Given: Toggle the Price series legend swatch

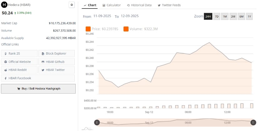Looking at the screenshot, I should click(88, 29).
